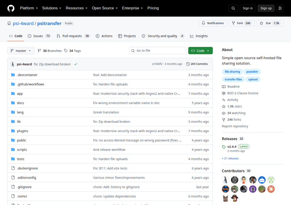
Task: Click the branch icon beside 36 Branches
Action: [39, 51]
